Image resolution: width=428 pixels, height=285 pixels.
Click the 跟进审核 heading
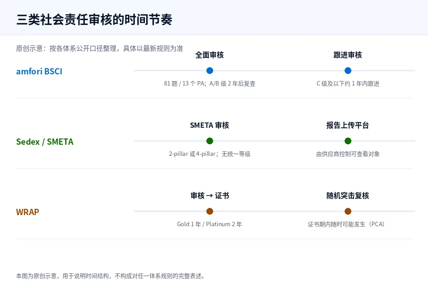click(348, 55)
